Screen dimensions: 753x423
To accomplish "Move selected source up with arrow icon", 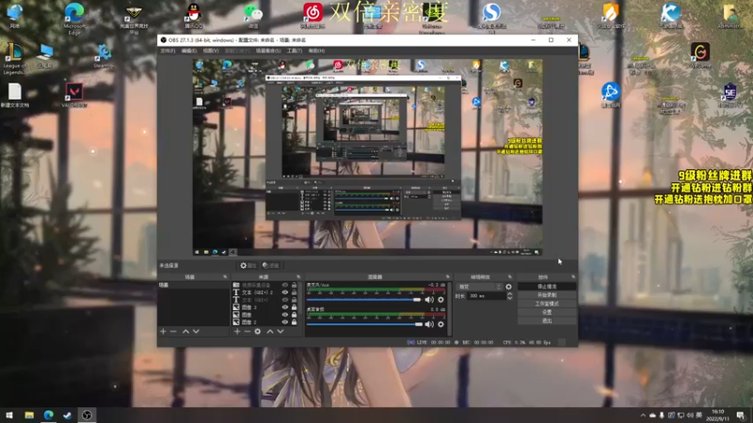I will click(270, 331).
